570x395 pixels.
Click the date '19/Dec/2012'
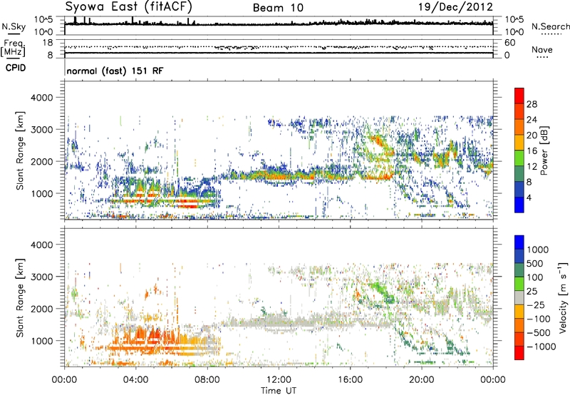coord(455,7)
